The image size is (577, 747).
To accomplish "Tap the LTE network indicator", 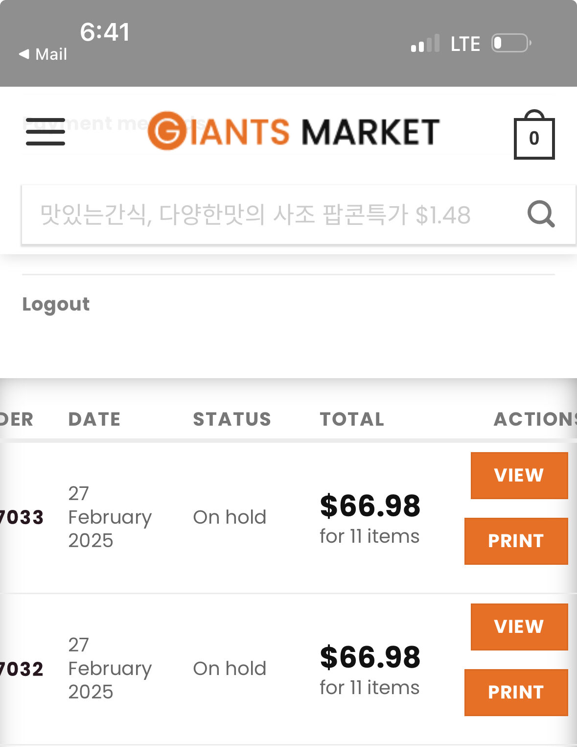I will pyautogui.click(x=465, y=44).
